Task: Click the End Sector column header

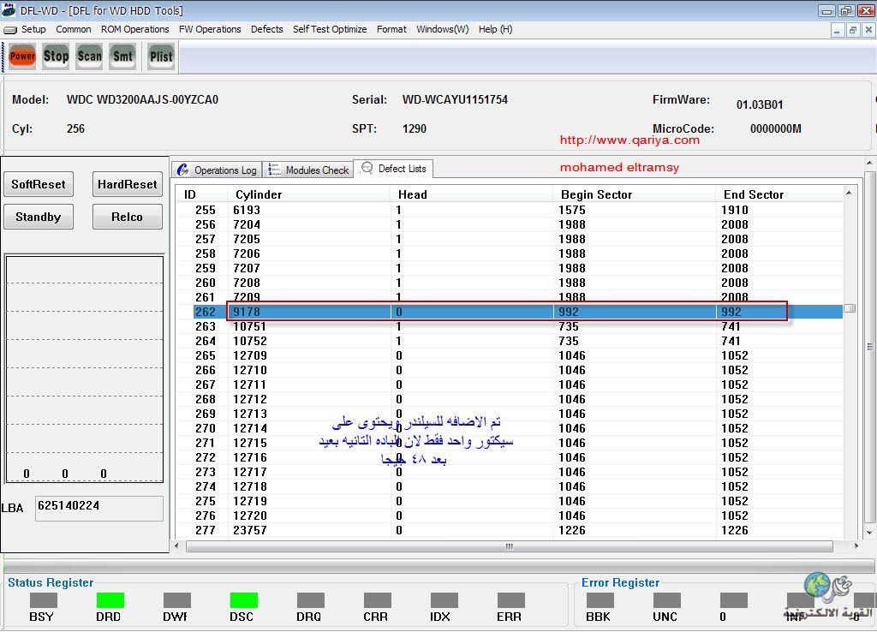Action: coord(779,194)
